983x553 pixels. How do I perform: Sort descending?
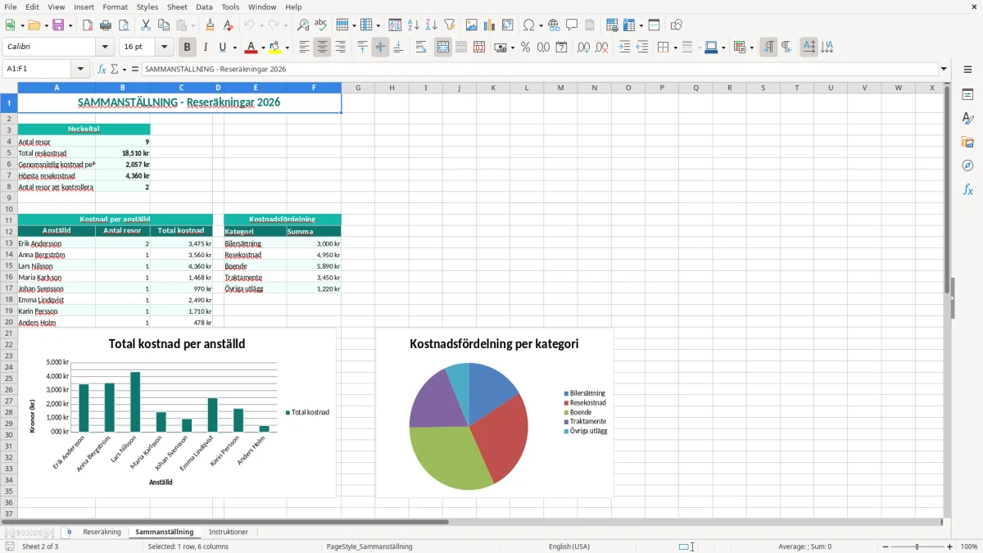click(432, 25)
